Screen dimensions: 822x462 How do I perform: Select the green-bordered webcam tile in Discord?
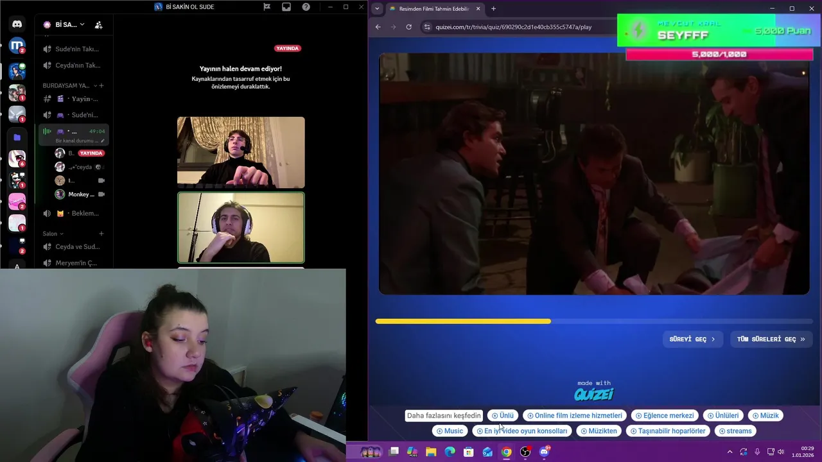pyautogui.click(x=241, y=228)
